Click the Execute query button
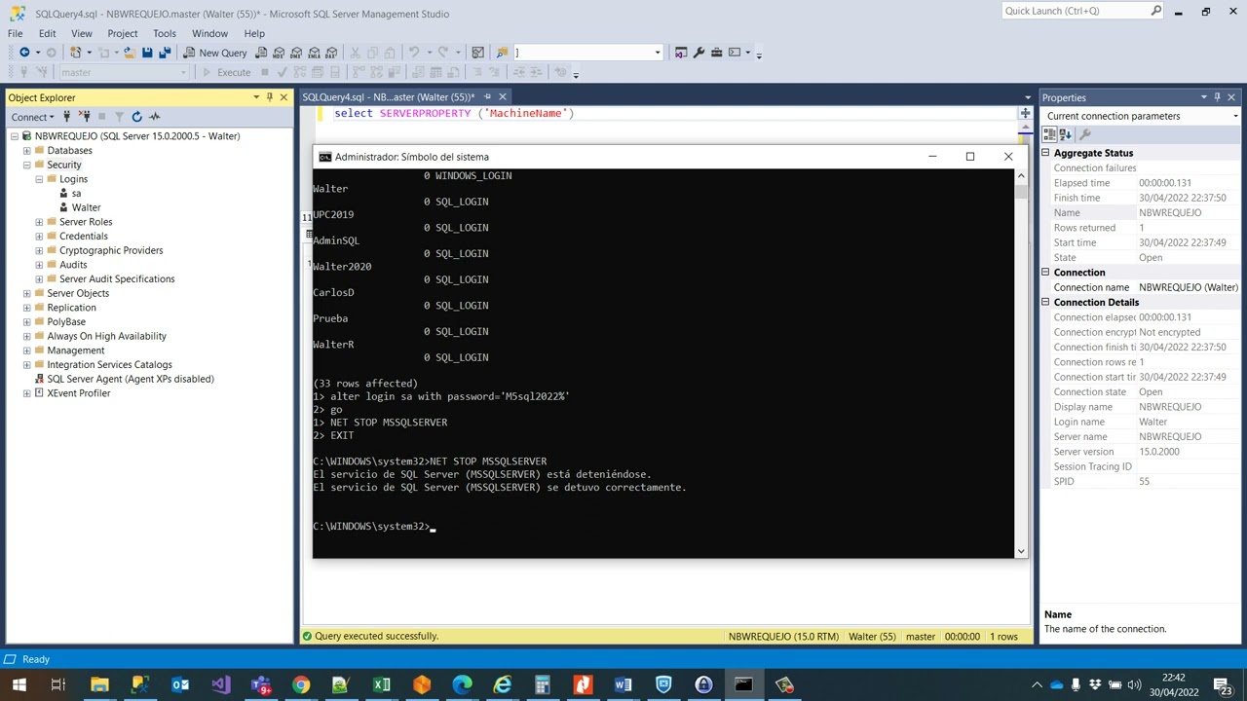This screenshot has height=701, width=1247. 226,72
